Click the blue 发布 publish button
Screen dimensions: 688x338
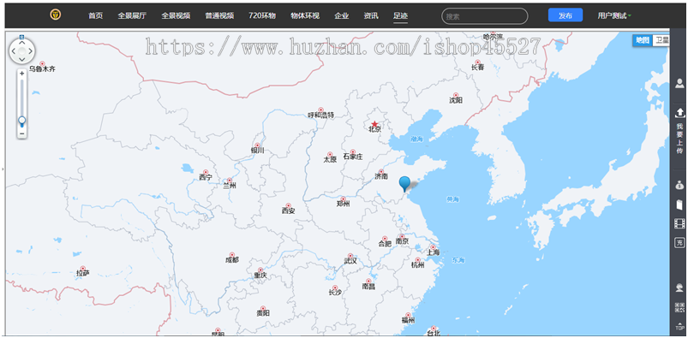[565, 15]
